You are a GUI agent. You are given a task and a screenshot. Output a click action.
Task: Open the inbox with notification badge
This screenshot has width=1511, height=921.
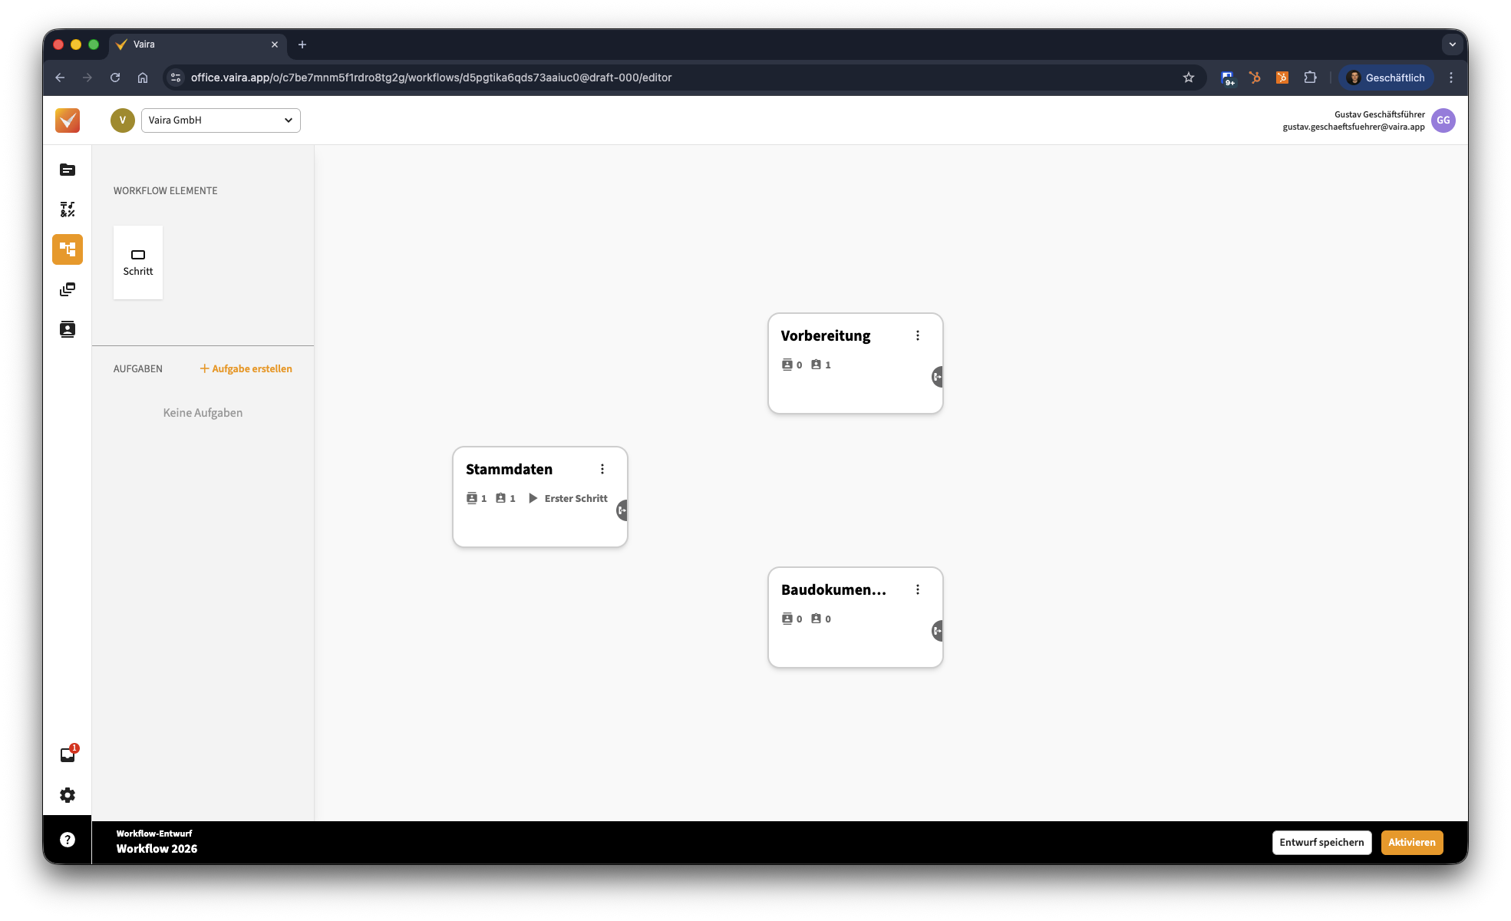pos(68,754)
